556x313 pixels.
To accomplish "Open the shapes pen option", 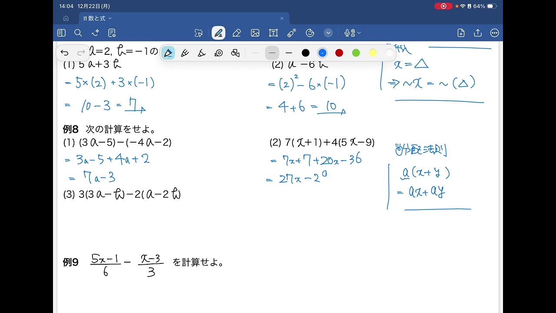I will [x=235, y=53].
